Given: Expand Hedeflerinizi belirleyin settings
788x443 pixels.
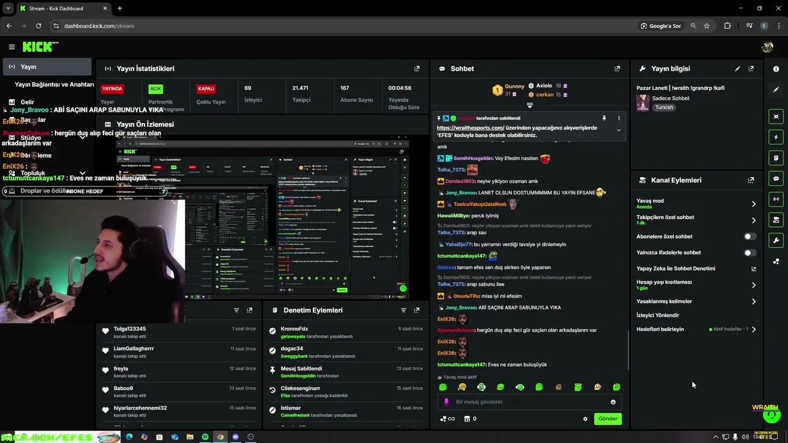Looking at the screenshot, I should point(754,329).
